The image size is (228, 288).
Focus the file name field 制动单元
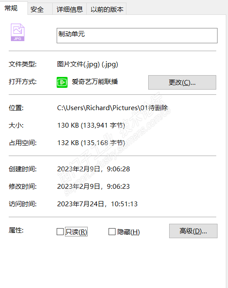(137, 36)
